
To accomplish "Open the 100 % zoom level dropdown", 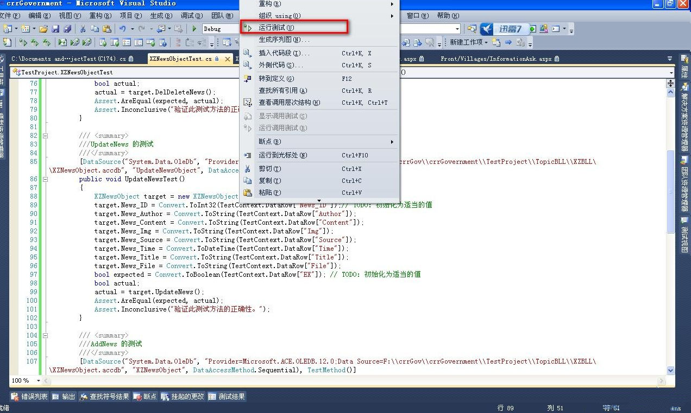I will 40,380.
